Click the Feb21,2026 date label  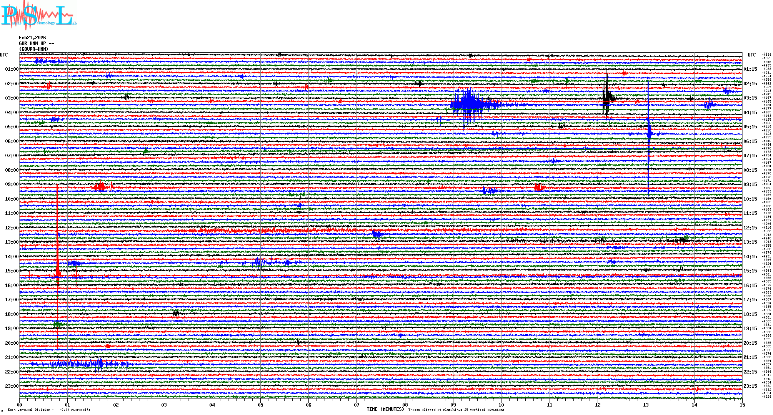32,38
